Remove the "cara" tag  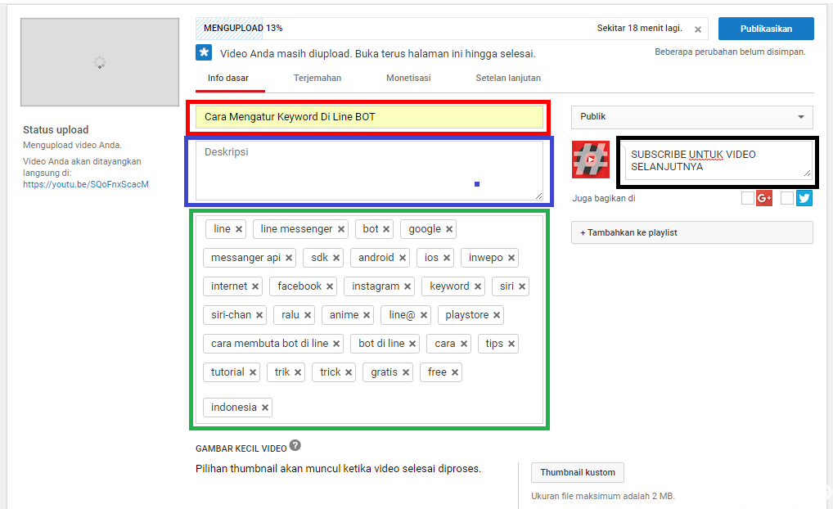(x=464, y=344)
